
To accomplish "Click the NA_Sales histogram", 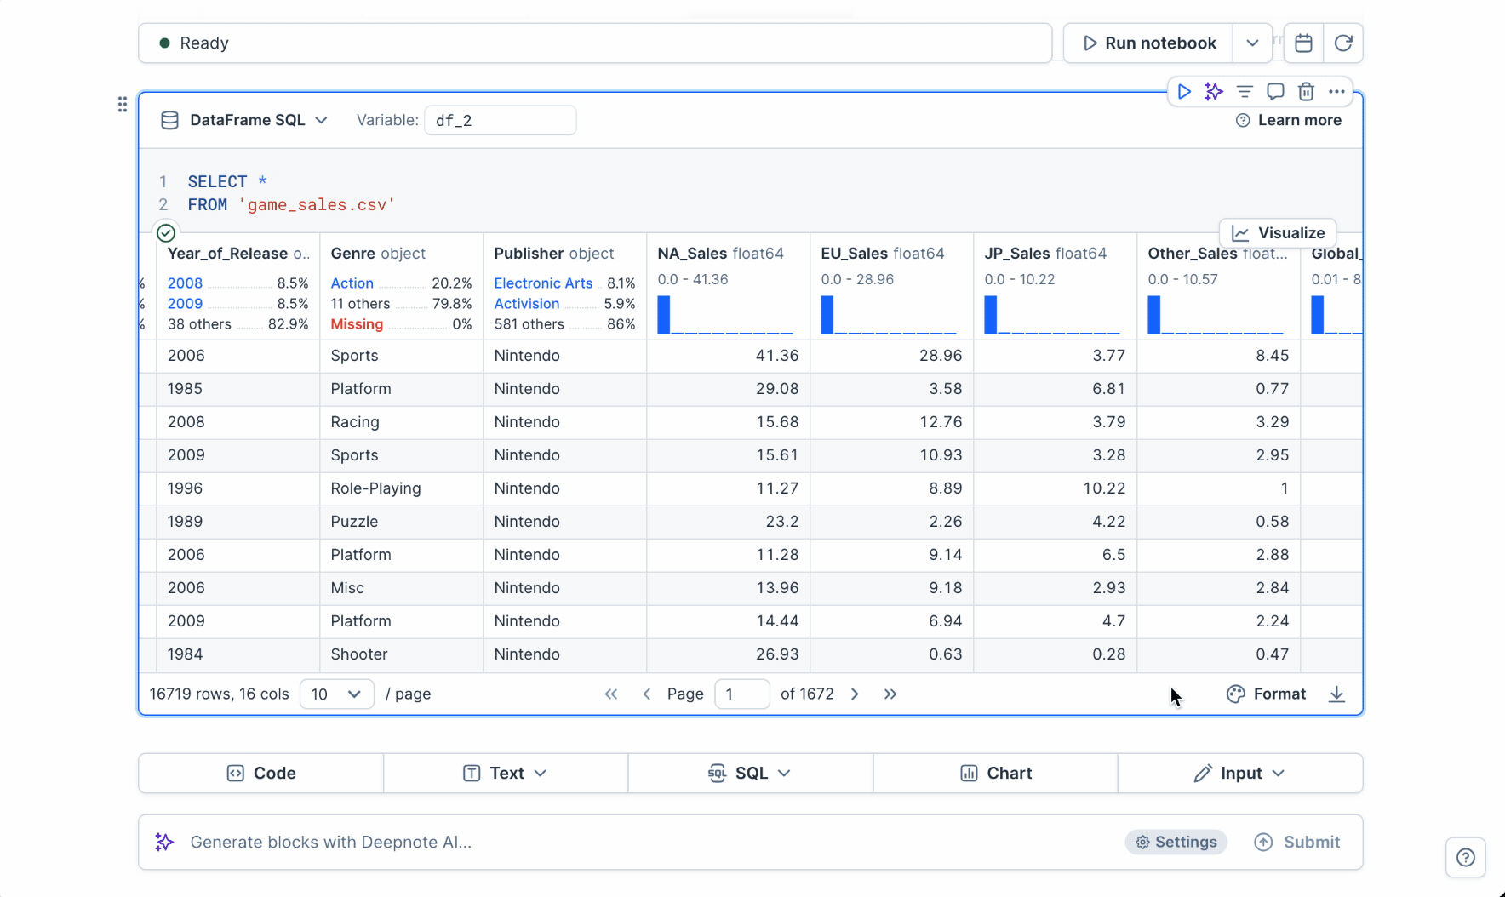I will pyautogui.click(x=725, y=314).
